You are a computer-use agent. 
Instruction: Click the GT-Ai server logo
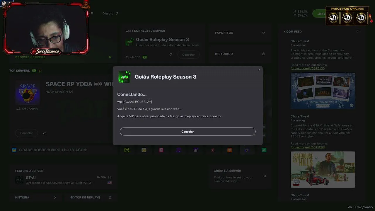pos(19,180)
